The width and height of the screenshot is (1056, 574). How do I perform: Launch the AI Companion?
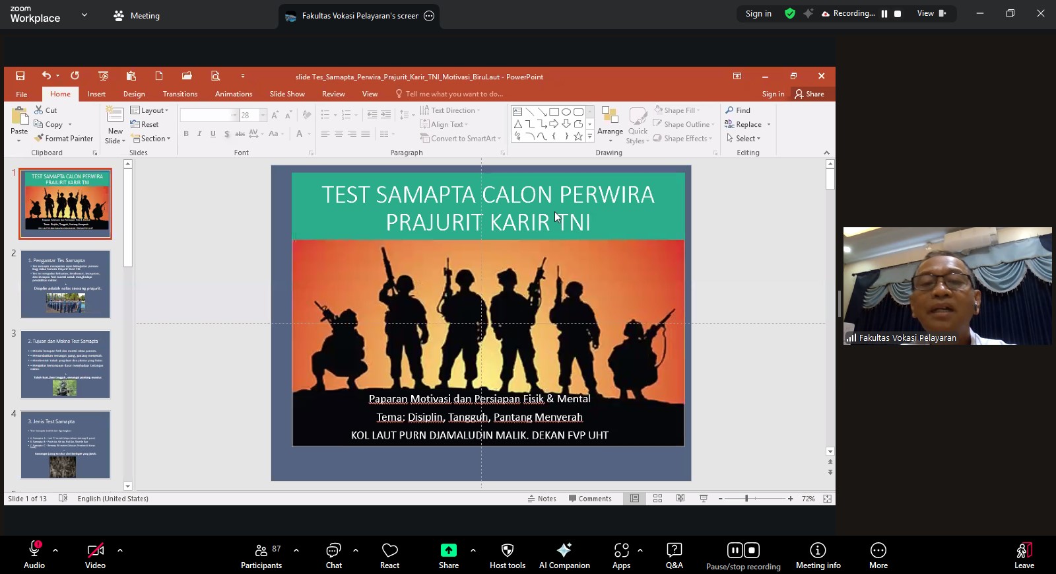(564, 556)
